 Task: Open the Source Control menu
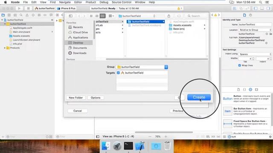click(x=122, y=2)
